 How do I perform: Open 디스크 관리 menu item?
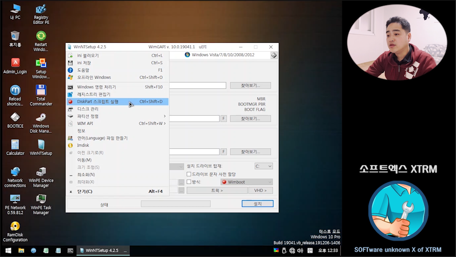(x=118, y=109)
